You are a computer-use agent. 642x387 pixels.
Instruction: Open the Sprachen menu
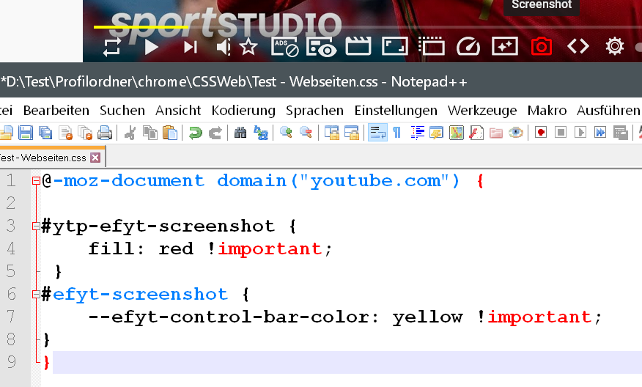(314, 111)
